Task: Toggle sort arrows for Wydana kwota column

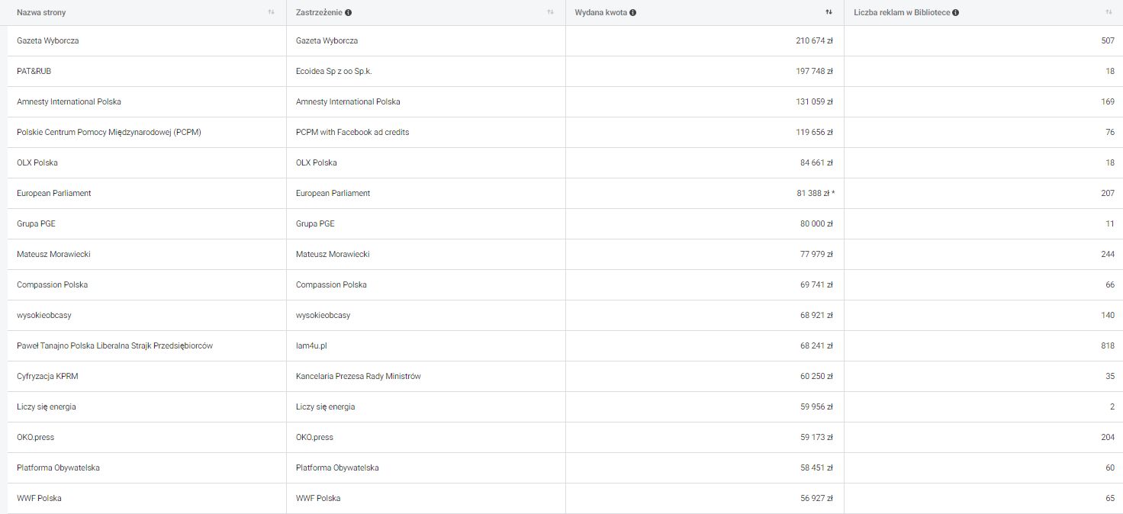Action: pos(829,12)
